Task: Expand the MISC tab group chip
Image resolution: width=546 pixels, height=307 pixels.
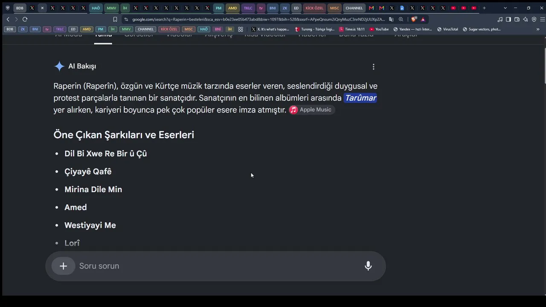Action: (335, 8)
